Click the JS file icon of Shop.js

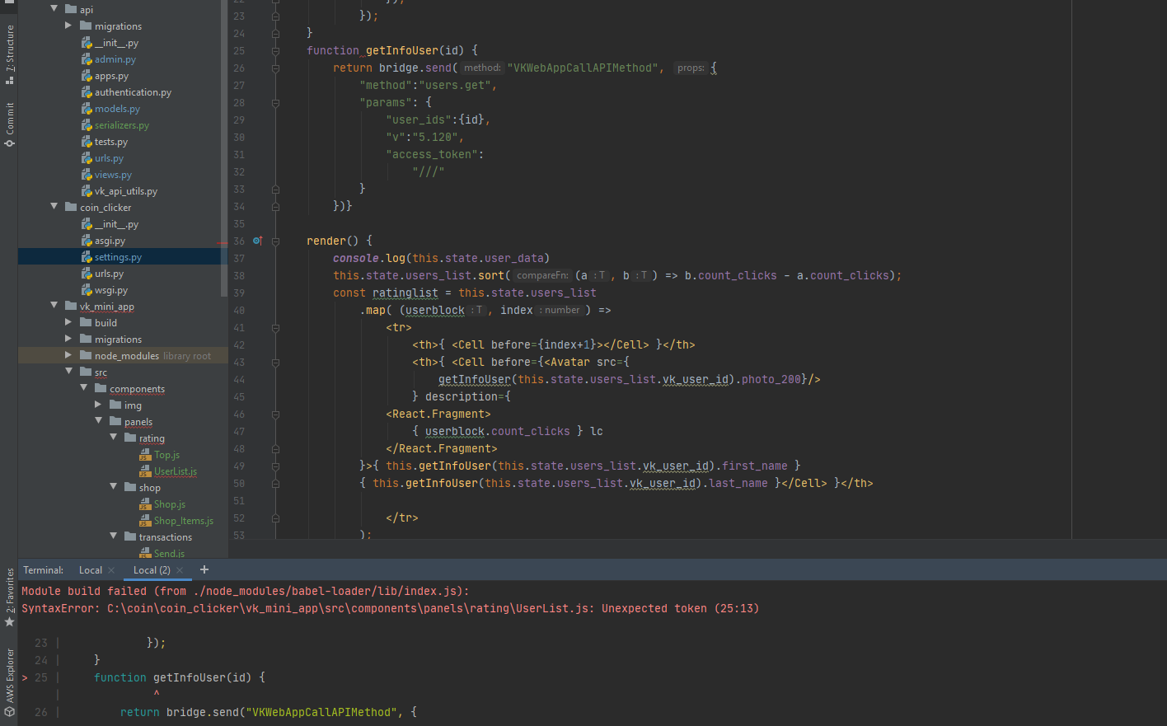click(146, 504)
